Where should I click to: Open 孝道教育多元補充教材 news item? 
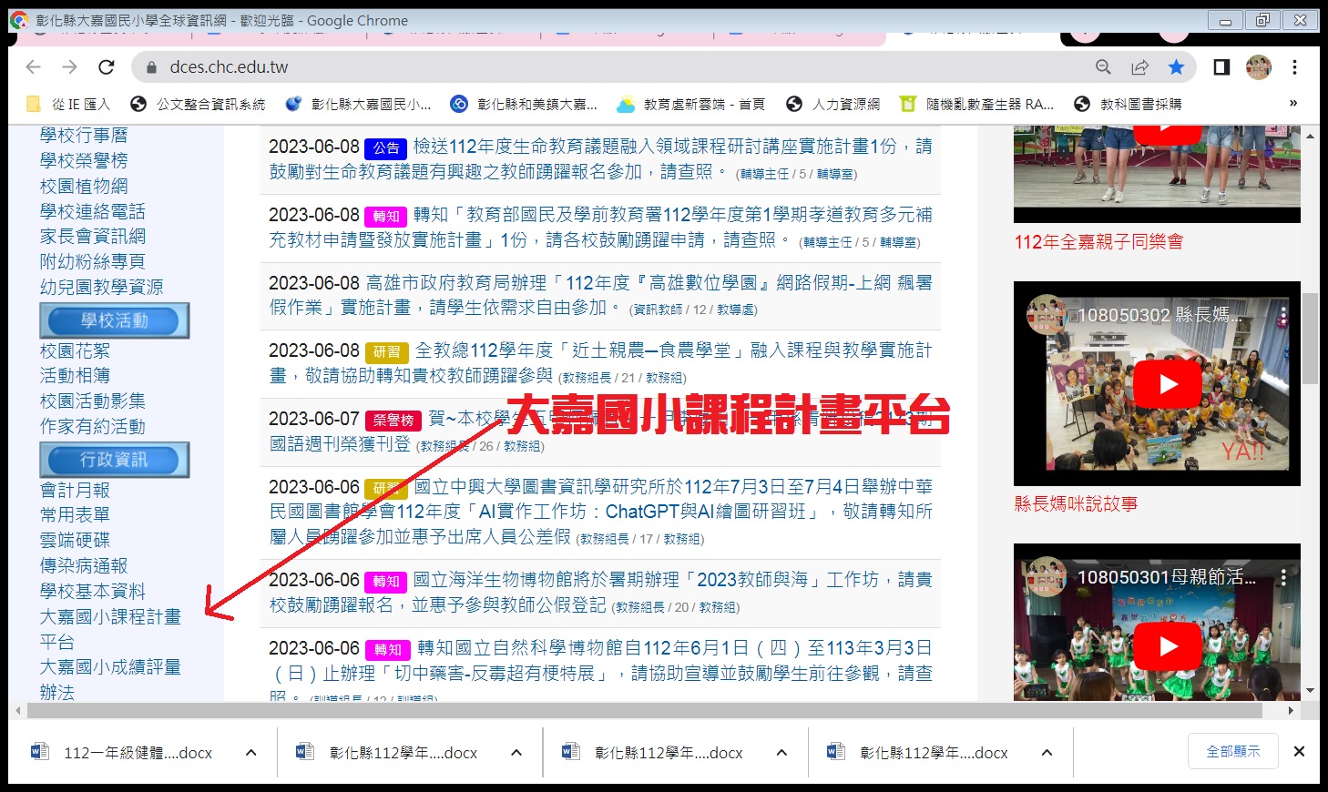click(x=600, y=228)
